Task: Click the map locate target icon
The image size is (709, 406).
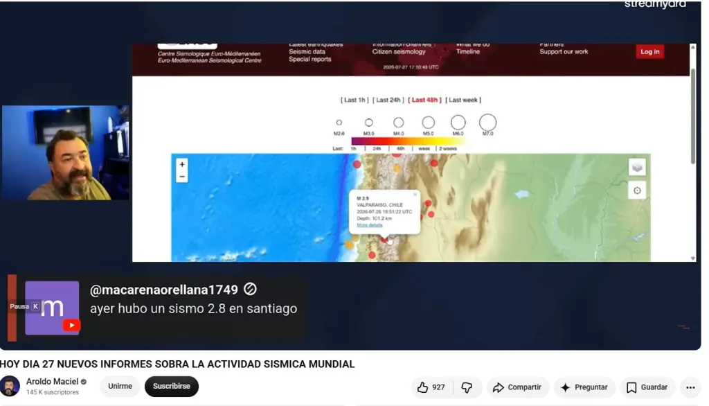Action: (x=637, y=191)
